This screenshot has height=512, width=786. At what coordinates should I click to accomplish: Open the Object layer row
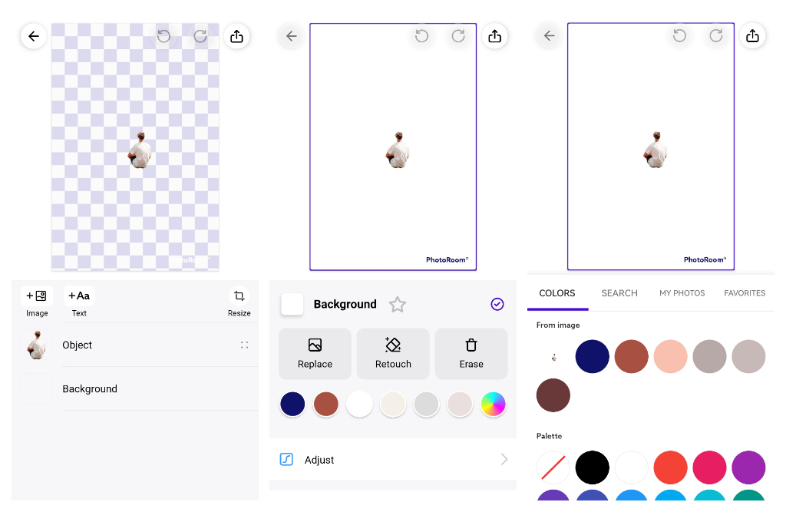[x=135, y=345]
